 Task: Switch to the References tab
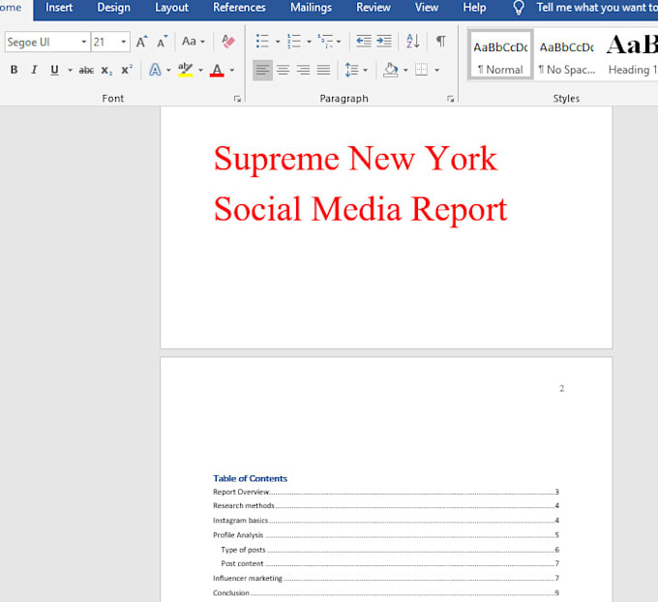(239, 8)
